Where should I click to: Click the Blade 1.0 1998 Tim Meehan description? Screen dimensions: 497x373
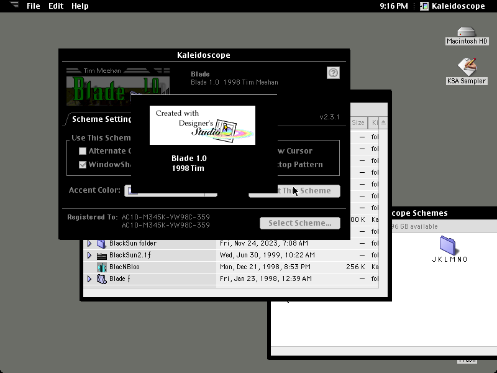click(x=234, y=82)
